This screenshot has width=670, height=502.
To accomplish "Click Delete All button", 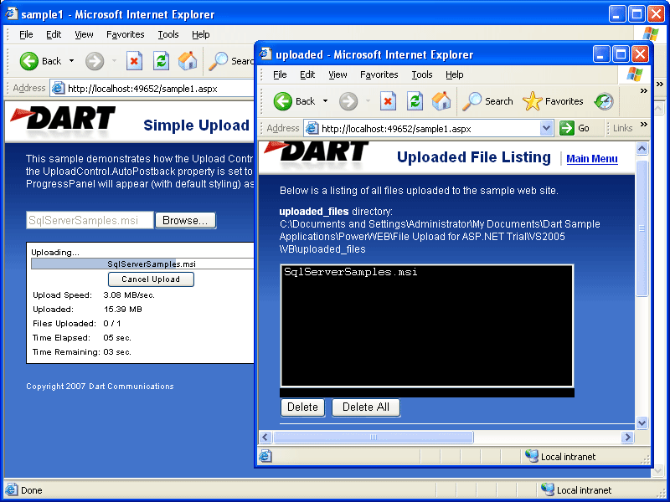I will click(x=366, y=407).
